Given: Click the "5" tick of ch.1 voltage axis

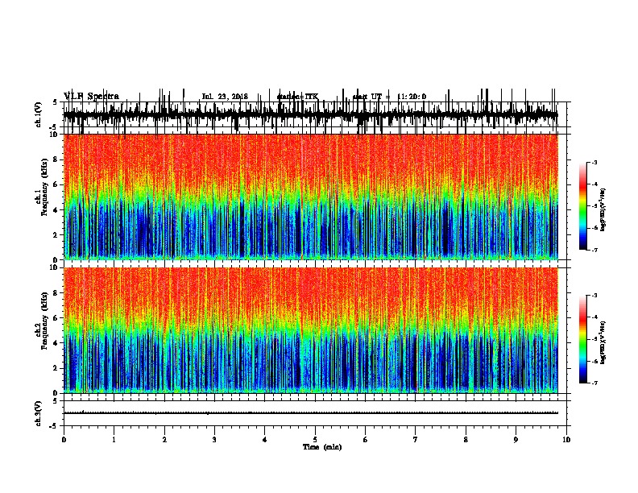Looking at the screenshot, I should point(56,102).
